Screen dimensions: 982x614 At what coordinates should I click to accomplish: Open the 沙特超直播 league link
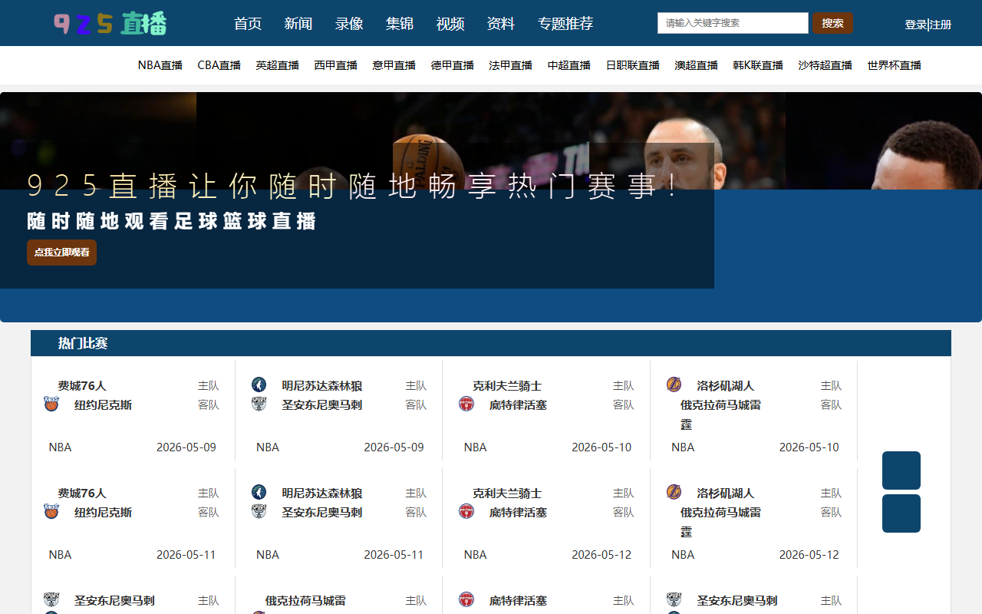[x=825, y=65]
